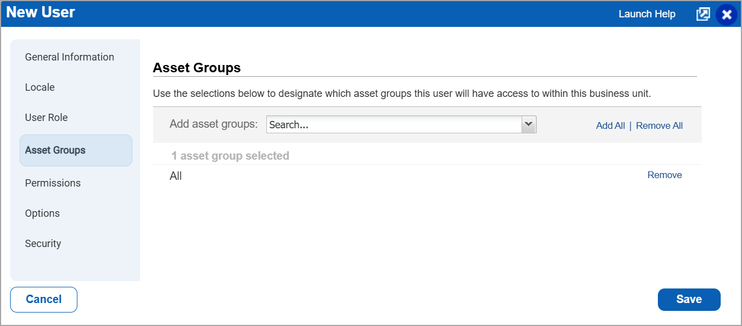Select the All asset group row
742x326 pixels.
click(x=176, y=175)
